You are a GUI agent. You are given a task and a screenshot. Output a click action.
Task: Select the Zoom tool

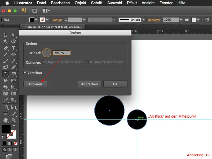tap(14, 120)
